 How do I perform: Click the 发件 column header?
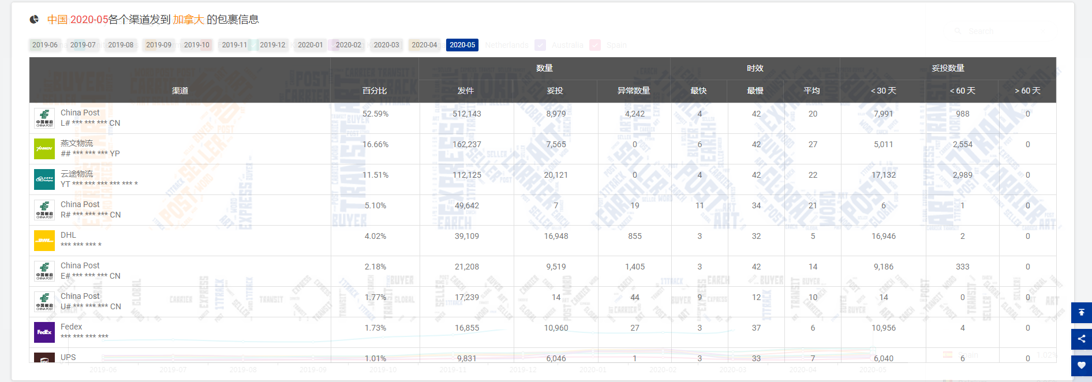(x=466, y=91)
